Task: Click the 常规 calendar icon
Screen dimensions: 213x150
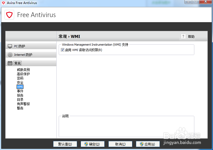Action: pyautogui.click(x=10, y=63)
